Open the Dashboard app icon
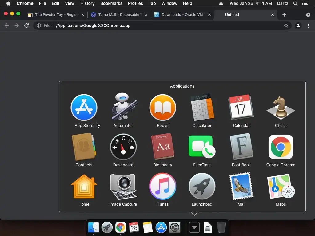This screenshot has width=315, height=236. tap(123, 147)
